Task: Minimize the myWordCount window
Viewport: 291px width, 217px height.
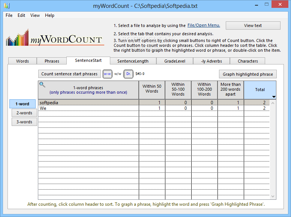Action: [x=256, y=5]
